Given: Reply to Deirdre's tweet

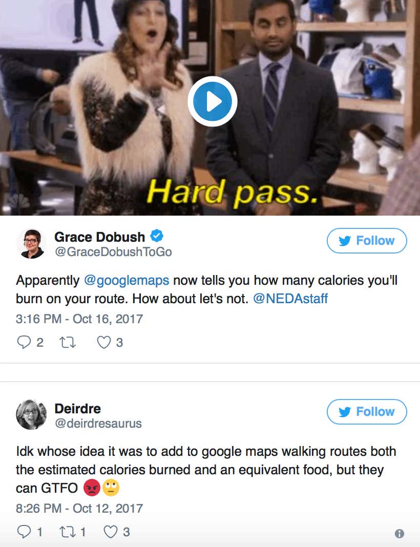Looking at the screenshot, I should tap(24, 531).
